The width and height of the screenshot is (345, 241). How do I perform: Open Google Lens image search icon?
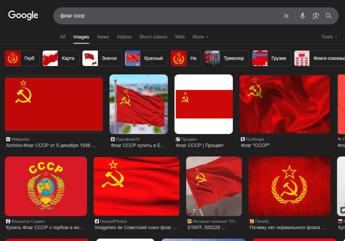[316, 16]
